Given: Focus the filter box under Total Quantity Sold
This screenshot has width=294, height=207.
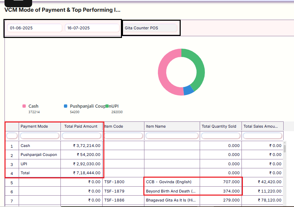Looking at the screenshot, I should pyautogui.click(x=221, y=136).
